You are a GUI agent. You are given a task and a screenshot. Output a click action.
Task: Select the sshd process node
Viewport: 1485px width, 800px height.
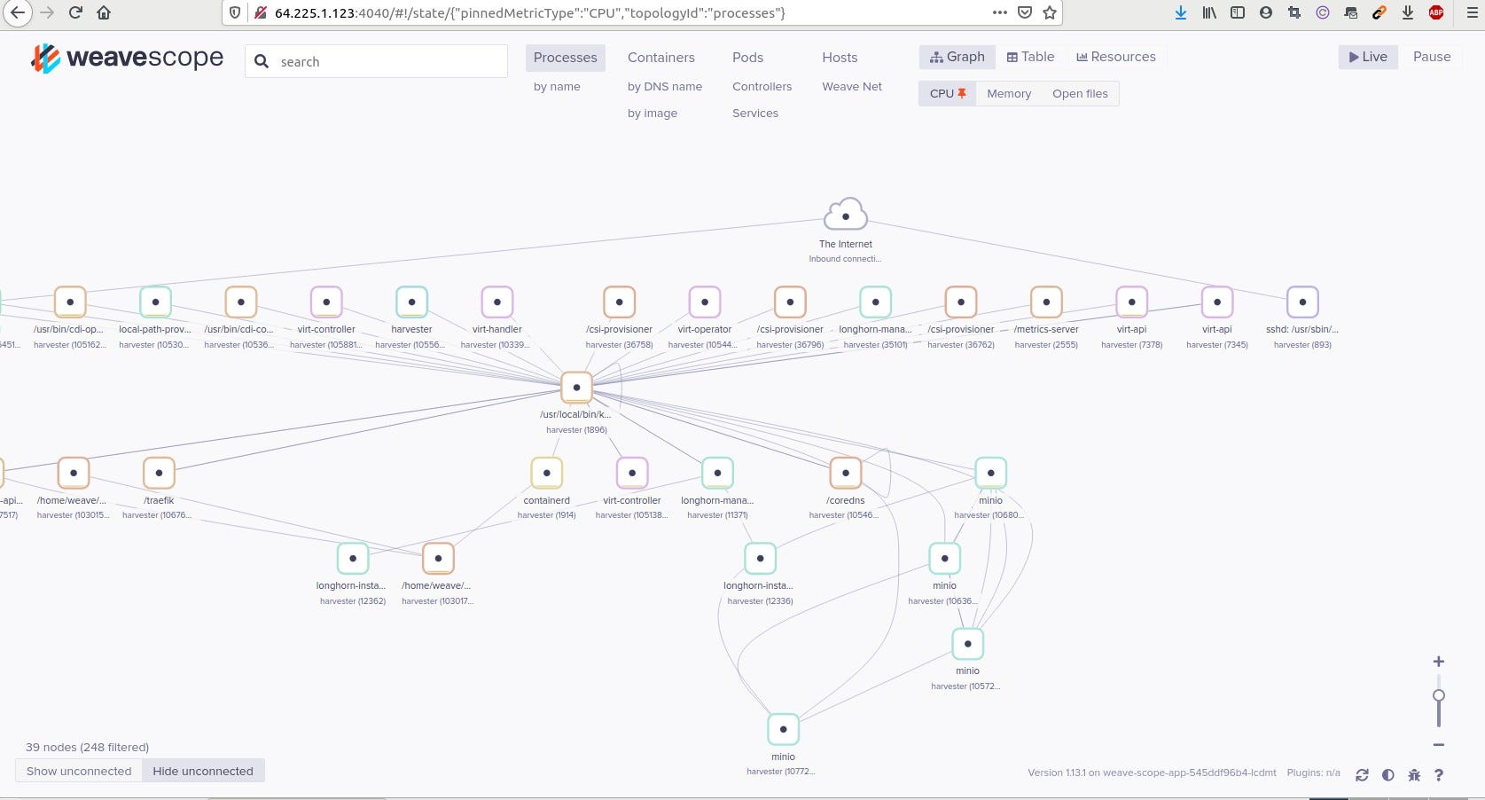pos(1302,302)
